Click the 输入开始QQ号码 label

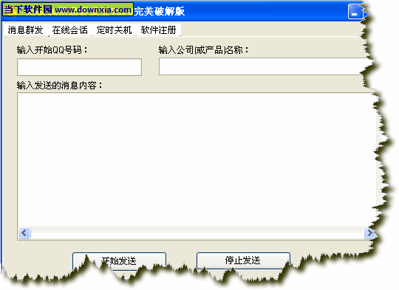[52, 50]
